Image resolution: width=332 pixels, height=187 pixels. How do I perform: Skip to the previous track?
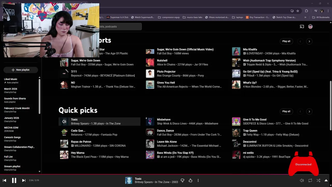coord(4,180)
